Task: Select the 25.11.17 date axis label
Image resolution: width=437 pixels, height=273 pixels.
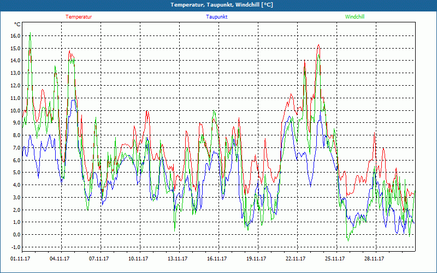Action: coord(335,259)
